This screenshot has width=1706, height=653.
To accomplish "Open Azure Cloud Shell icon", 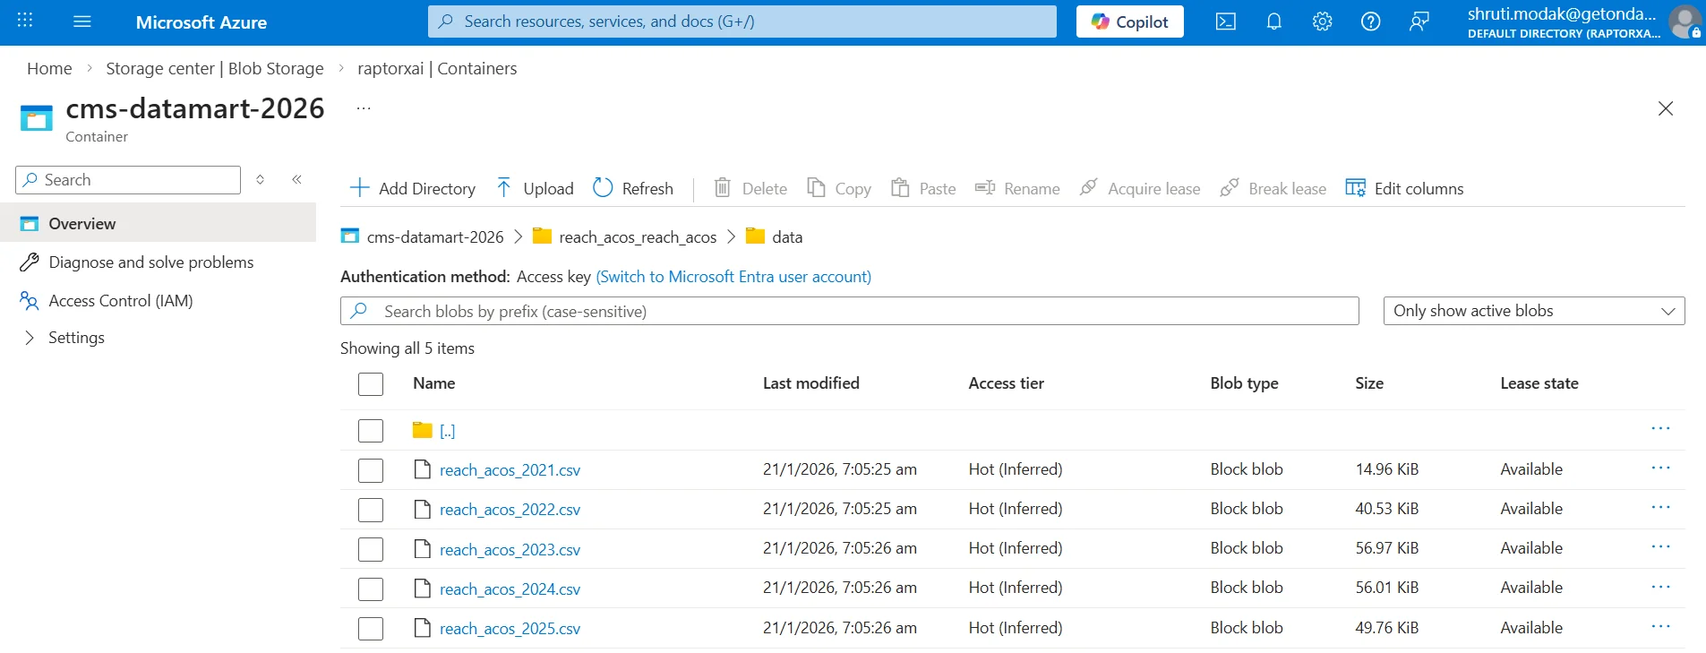I will (1225, 22).
